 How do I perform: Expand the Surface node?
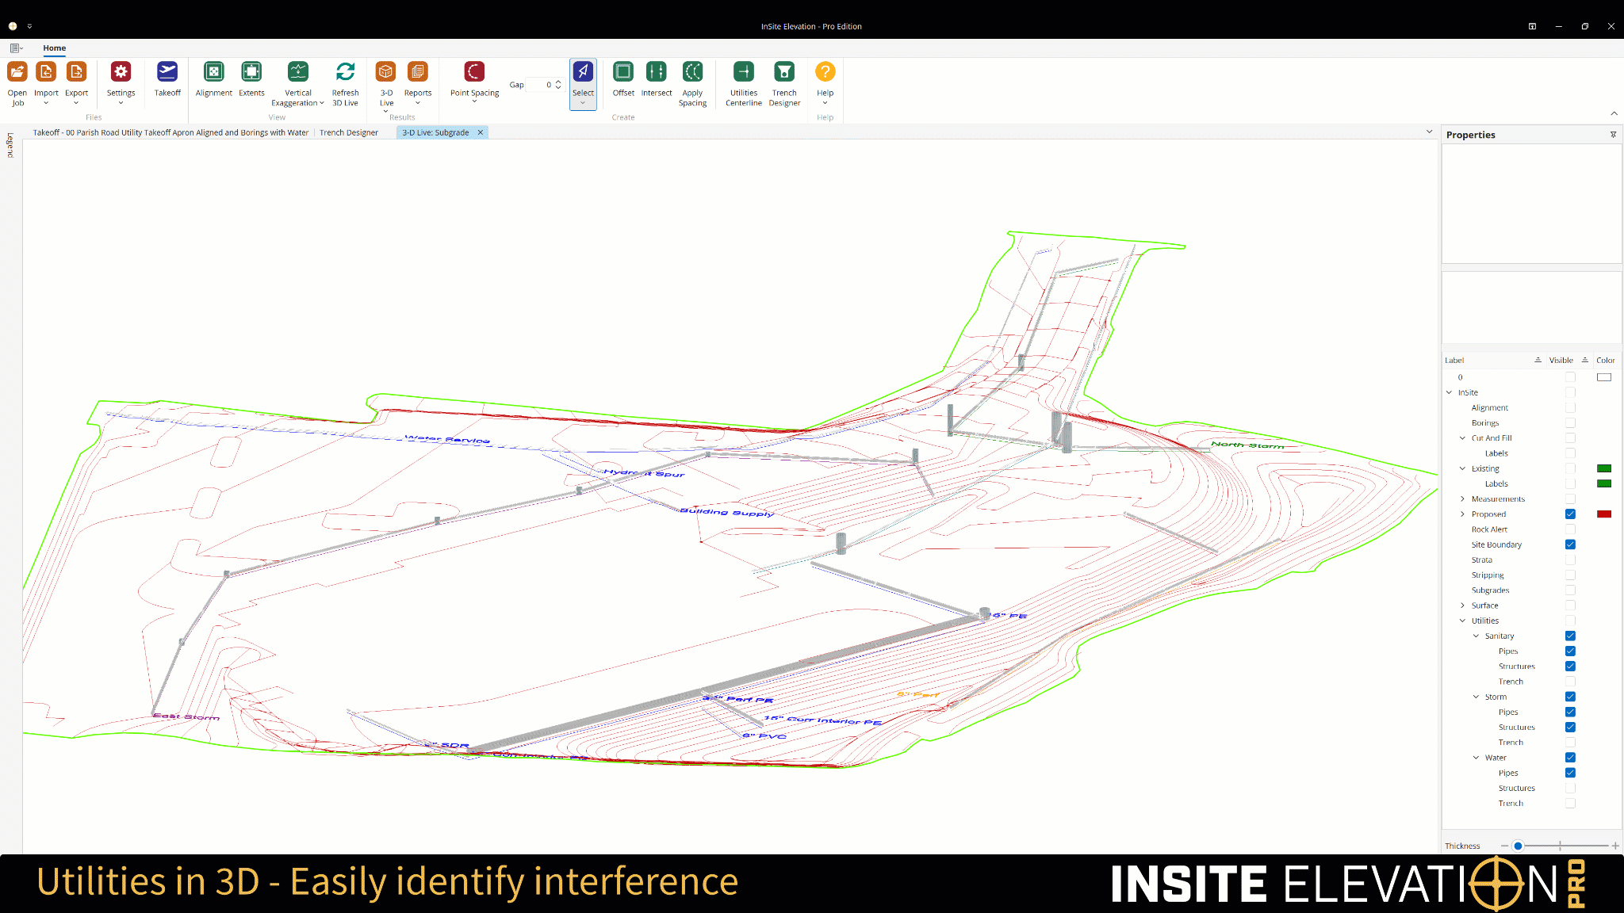point(1463,605)
